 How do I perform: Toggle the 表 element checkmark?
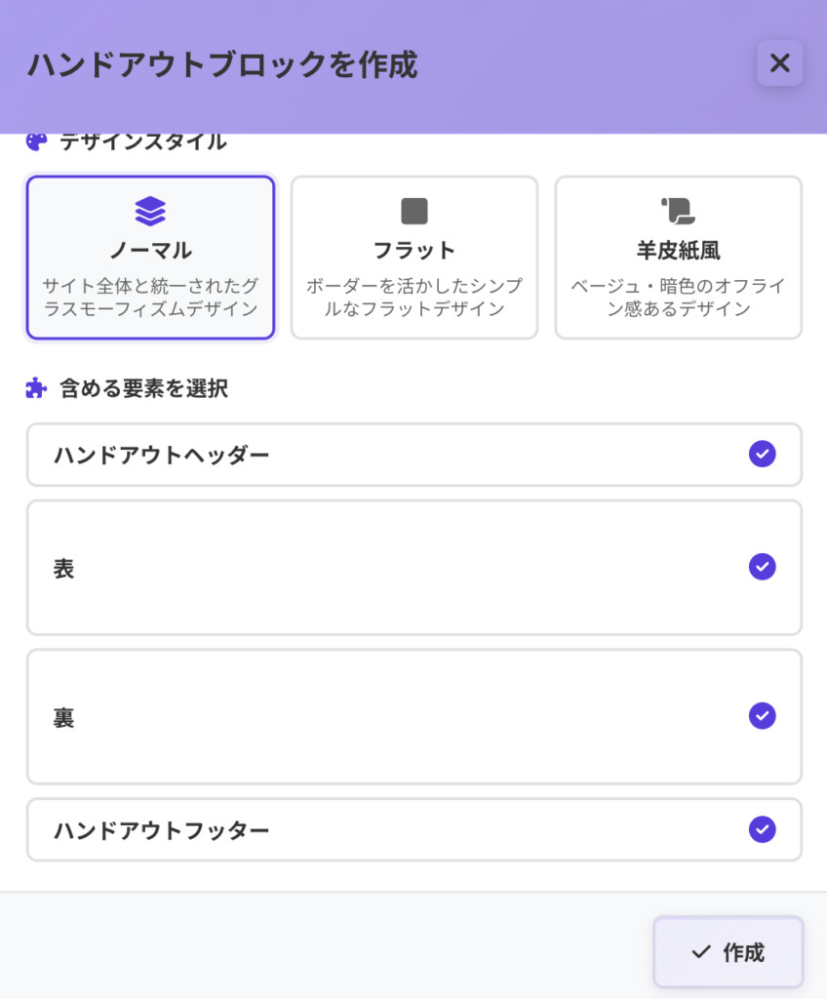coord(762,567)
